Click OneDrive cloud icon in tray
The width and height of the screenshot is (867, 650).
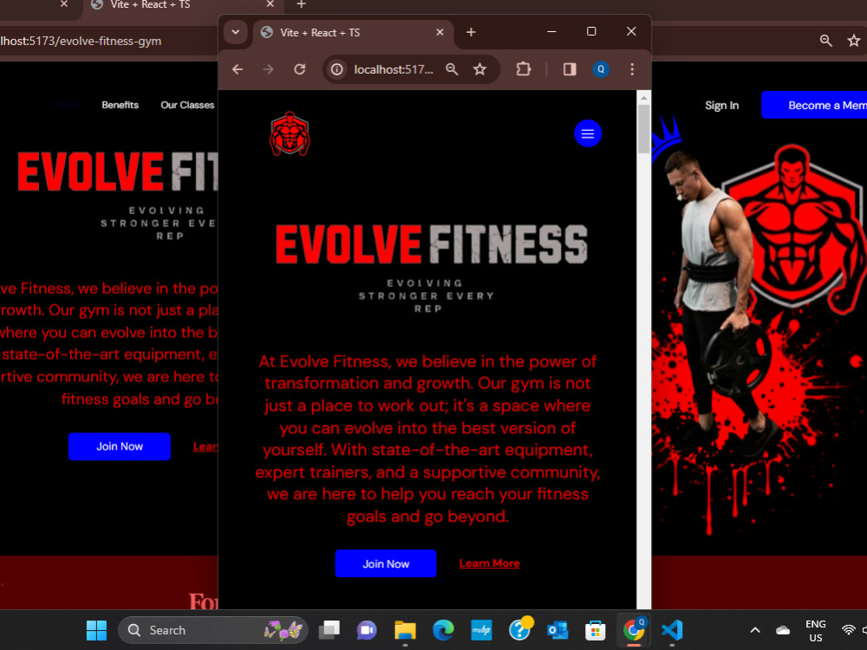(782, 630)
